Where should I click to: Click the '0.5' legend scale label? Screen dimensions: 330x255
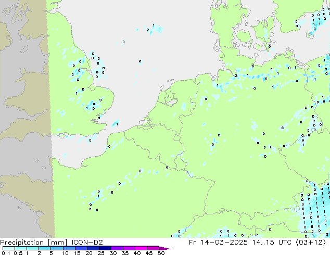pyautogui.click(x=18, y=253)
